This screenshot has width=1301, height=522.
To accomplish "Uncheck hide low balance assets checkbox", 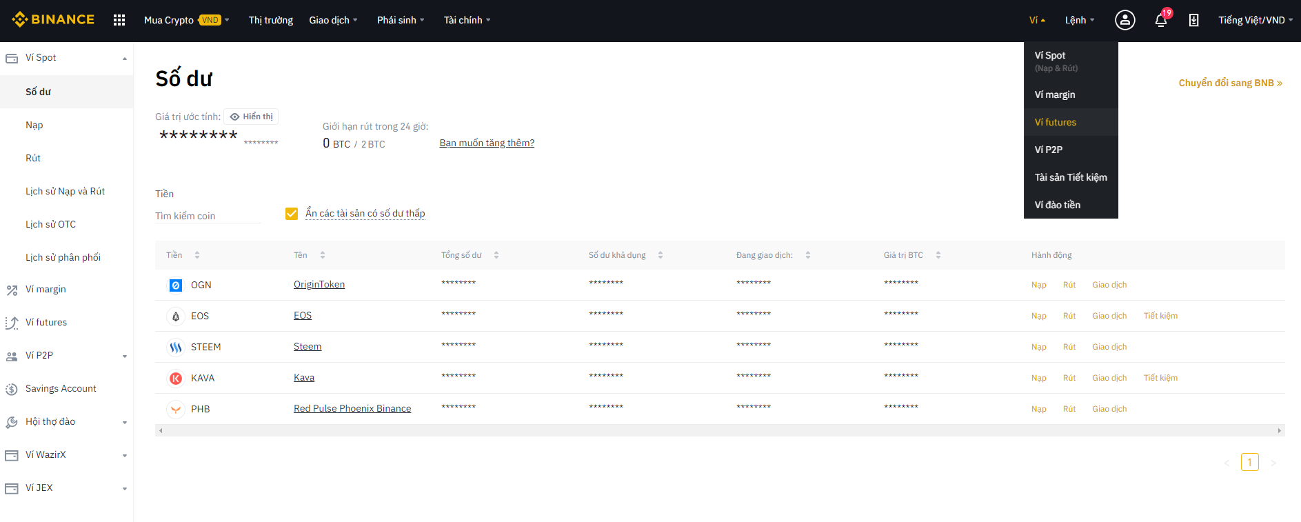I will coord(292,214).
